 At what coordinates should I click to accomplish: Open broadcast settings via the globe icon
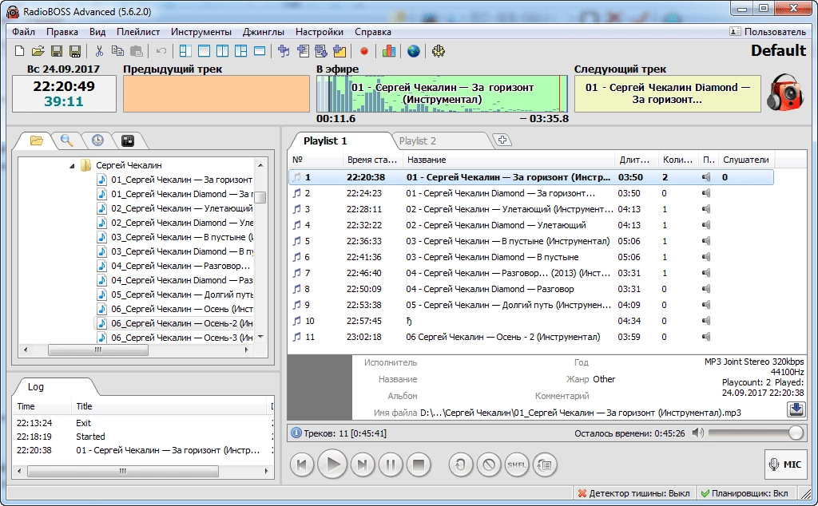(414, 51)
